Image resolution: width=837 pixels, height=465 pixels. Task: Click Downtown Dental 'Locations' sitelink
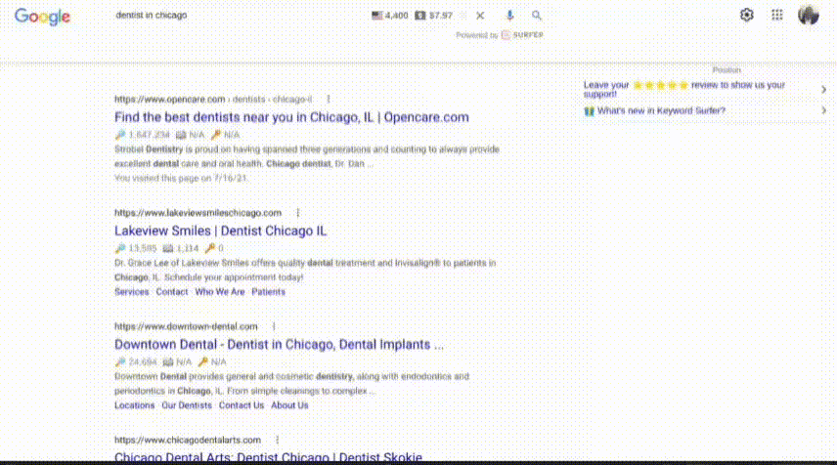pyautogui.click(x=134, y=405)
